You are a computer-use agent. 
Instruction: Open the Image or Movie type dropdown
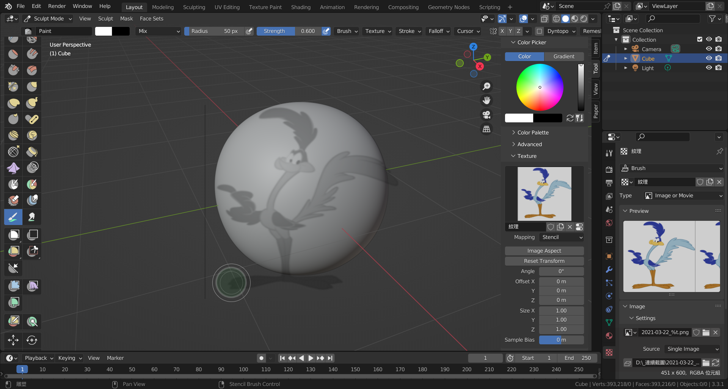pyautogui.click(x=684, y=195)
